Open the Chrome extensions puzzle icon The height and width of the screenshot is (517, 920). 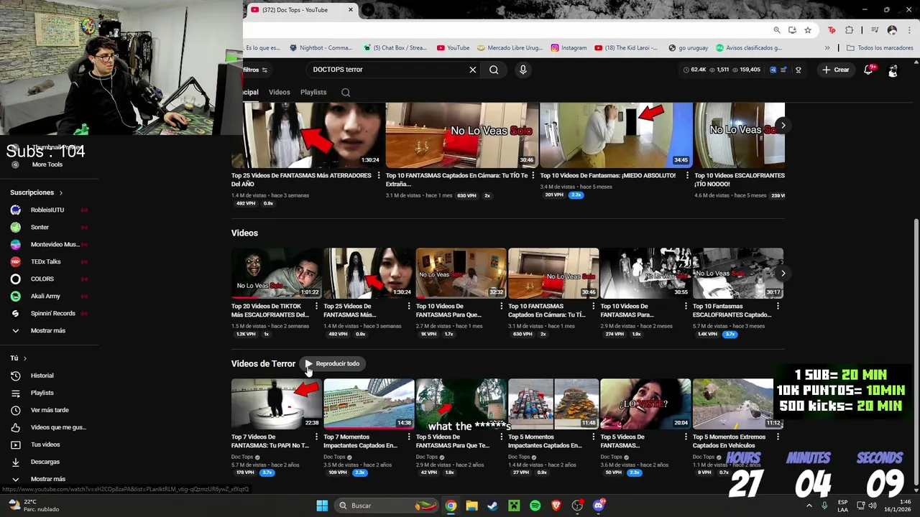tap(850, 30)
